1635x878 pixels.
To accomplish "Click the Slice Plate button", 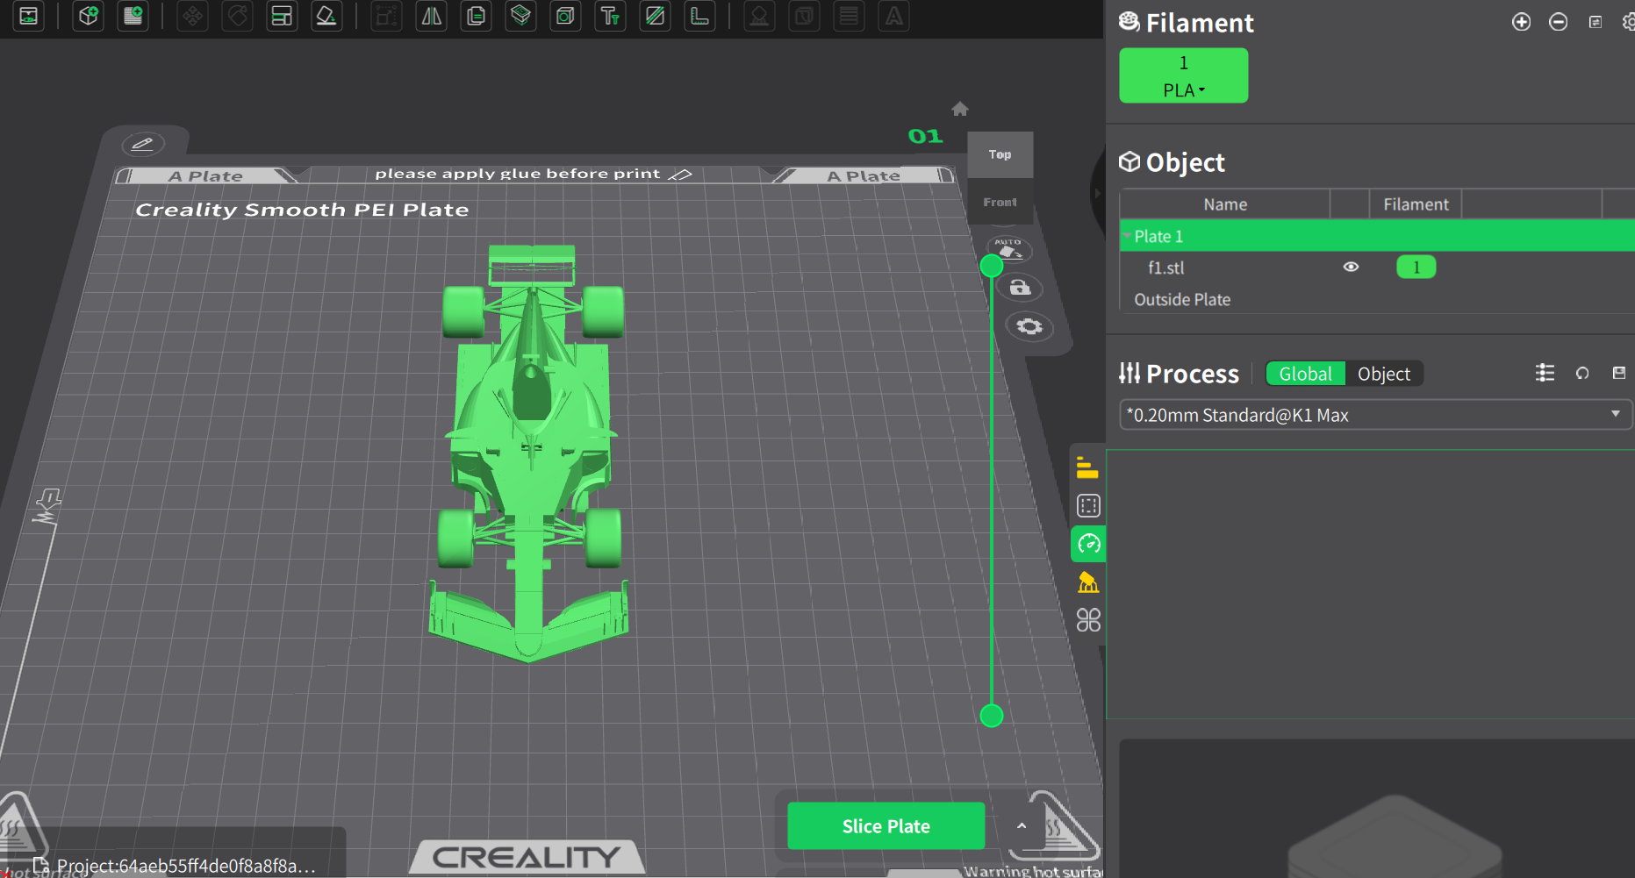I will coord(886,826).
